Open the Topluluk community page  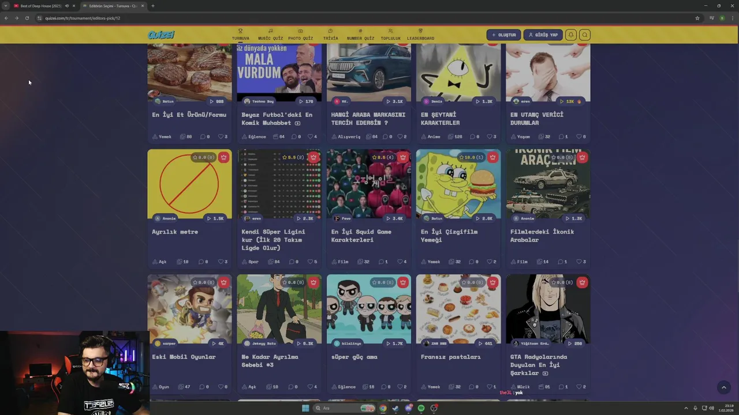390,35
